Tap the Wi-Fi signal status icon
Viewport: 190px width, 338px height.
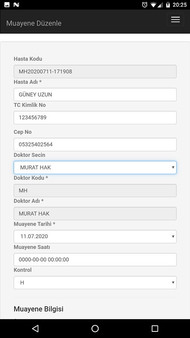(x=153, y=4)
